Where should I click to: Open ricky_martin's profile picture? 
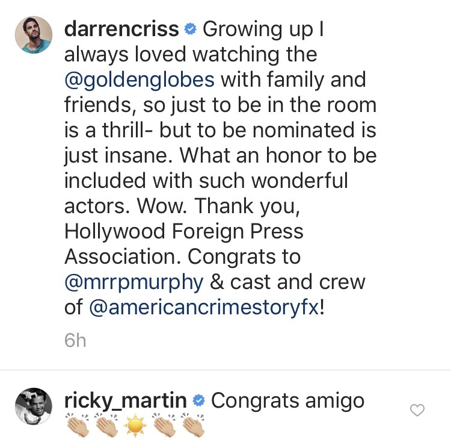coord(32,406)
